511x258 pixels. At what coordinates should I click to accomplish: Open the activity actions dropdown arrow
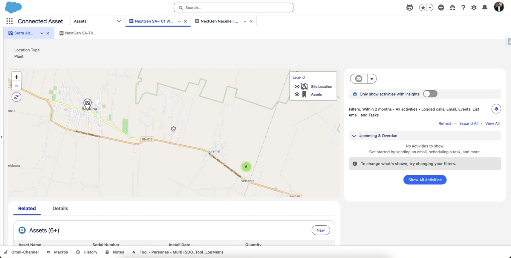[x=372, y=79]
